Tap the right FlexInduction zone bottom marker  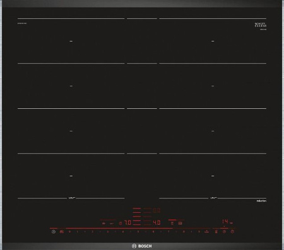pyautogui.click(x=213, y=198)
